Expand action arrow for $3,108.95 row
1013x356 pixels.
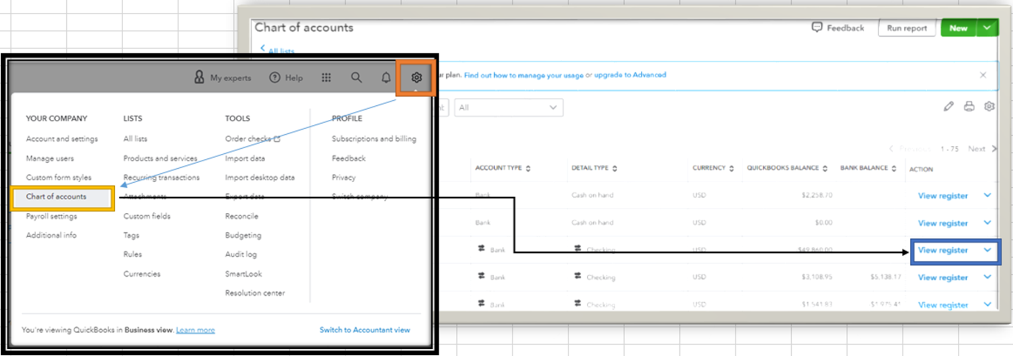click(987, 277)
